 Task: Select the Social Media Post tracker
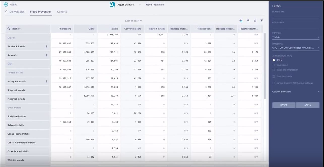pyautogui.click(x=27, y=116)
